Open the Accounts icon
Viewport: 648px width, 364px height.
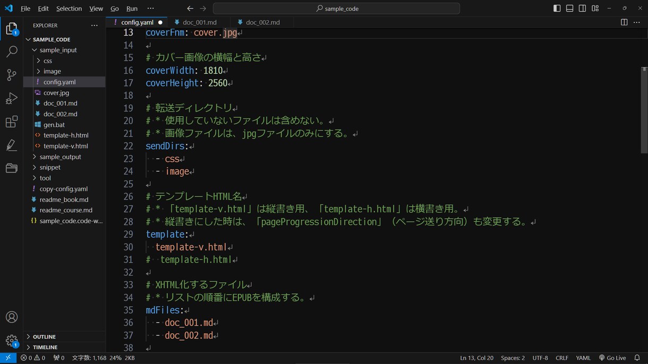coord(12,317)
